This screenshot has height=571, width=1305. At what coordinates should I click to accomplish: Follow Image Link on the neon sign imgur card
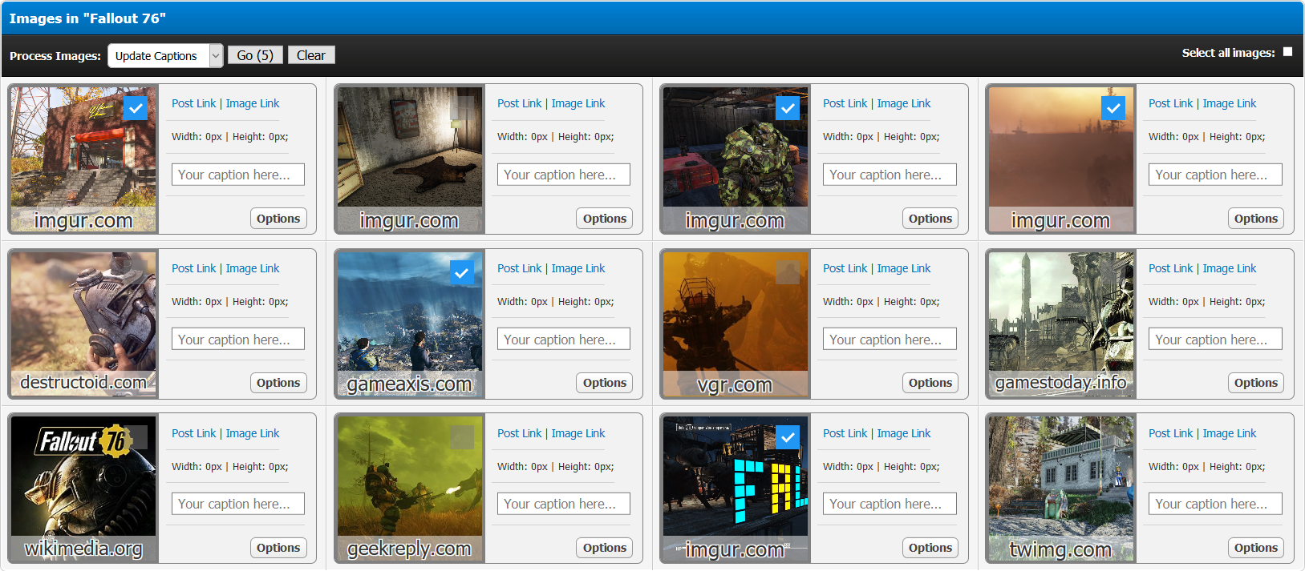[904, 433]
